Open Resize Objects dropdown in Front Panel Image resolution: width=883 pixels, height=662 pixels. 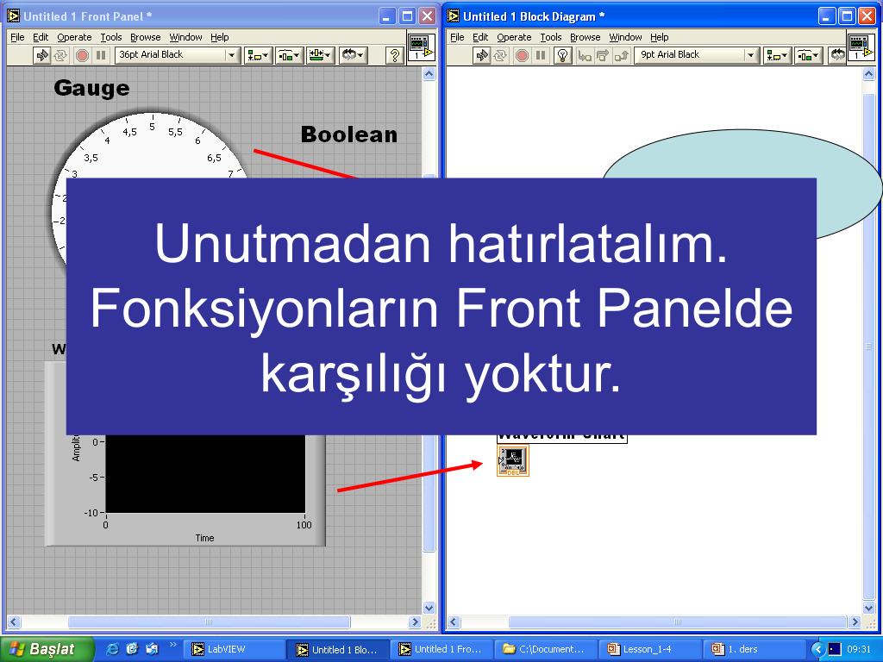(321, 55)
